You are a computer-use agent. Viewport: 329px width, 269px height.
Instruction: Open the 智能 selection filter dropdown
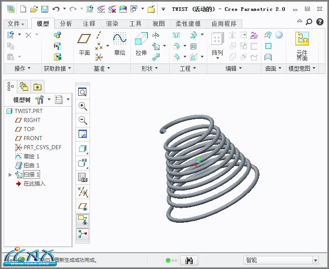pyautogui.click(x=315, y=260)
